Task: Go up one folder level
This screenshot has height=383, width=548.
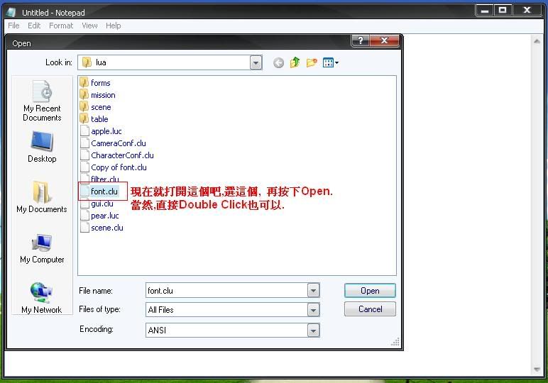Action: click(x=295, y=63)
